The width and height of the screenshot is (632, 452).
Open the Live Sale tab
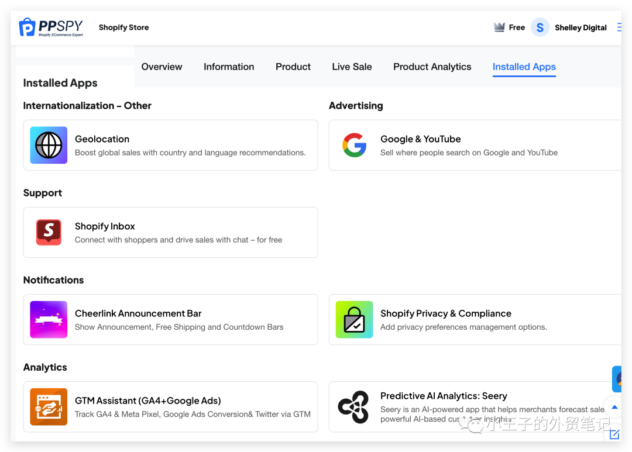tap(352, 67)
